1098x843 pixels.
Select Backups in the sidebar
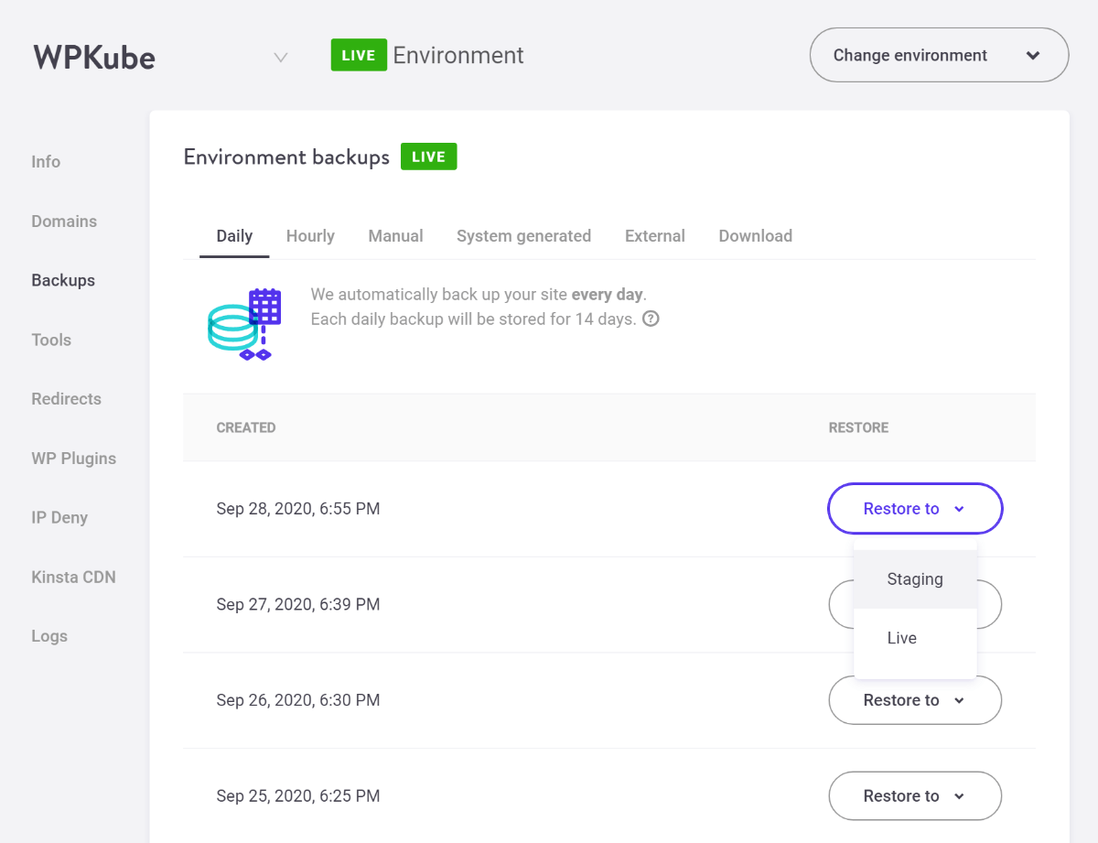pos(63,280)
